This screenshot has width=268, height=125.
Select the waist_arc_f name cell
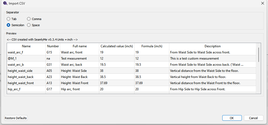click(x=26, y=52)
